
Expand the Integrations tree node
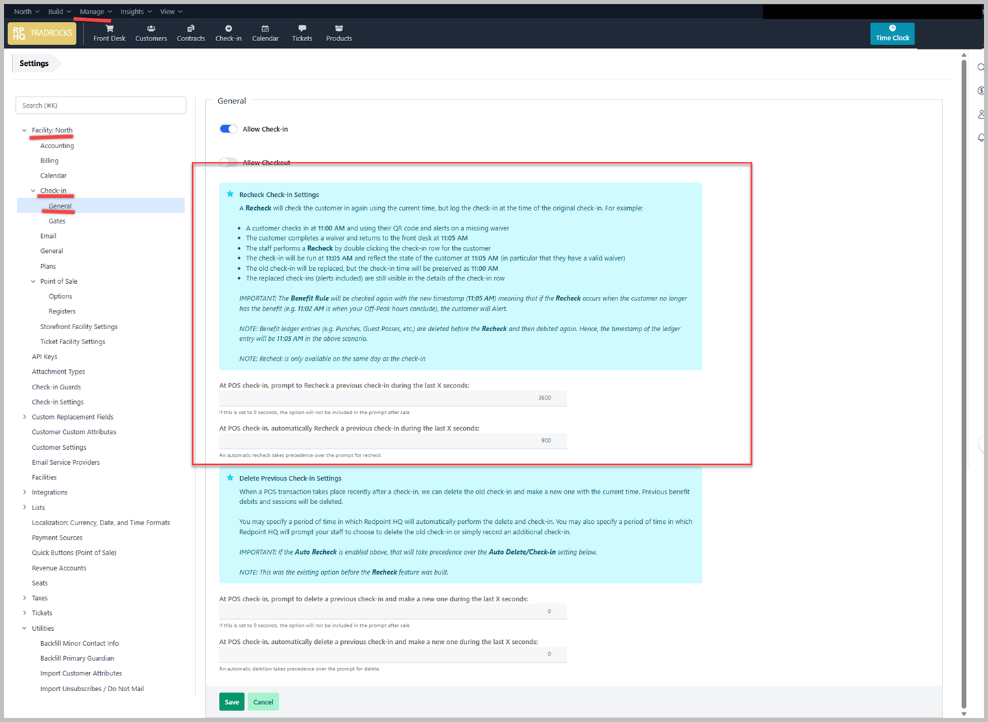coord(25,492)
